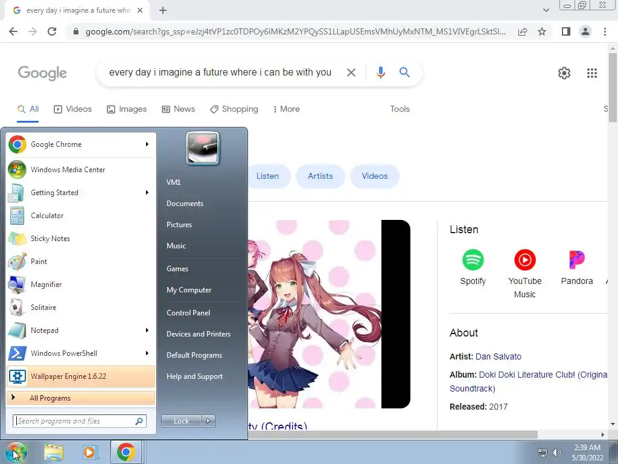Open File Explorer from the taskbar

[x=54, y=453]
